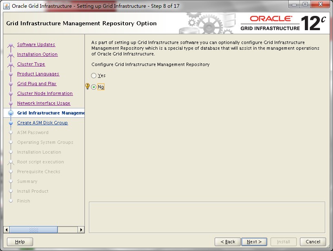Viewport: 333px width, 251px height.
Task: Minimize the installer window
Action: click(x=294, y=4)
